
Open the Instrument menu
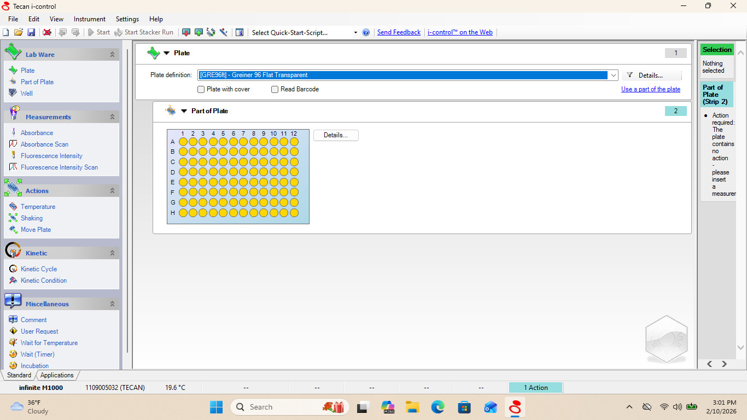tap(90, 19)
